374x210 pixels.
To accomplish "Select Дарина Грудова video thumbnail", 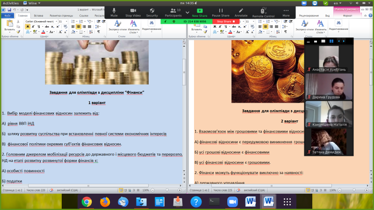I will (x=329, y=87).
